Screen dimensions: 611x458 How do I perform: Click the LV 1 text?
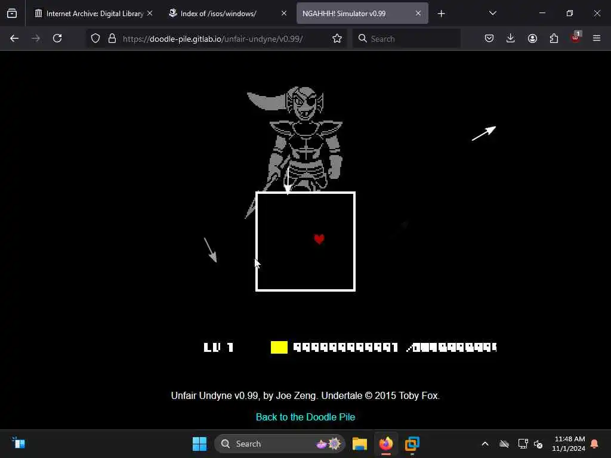(218, 348)
